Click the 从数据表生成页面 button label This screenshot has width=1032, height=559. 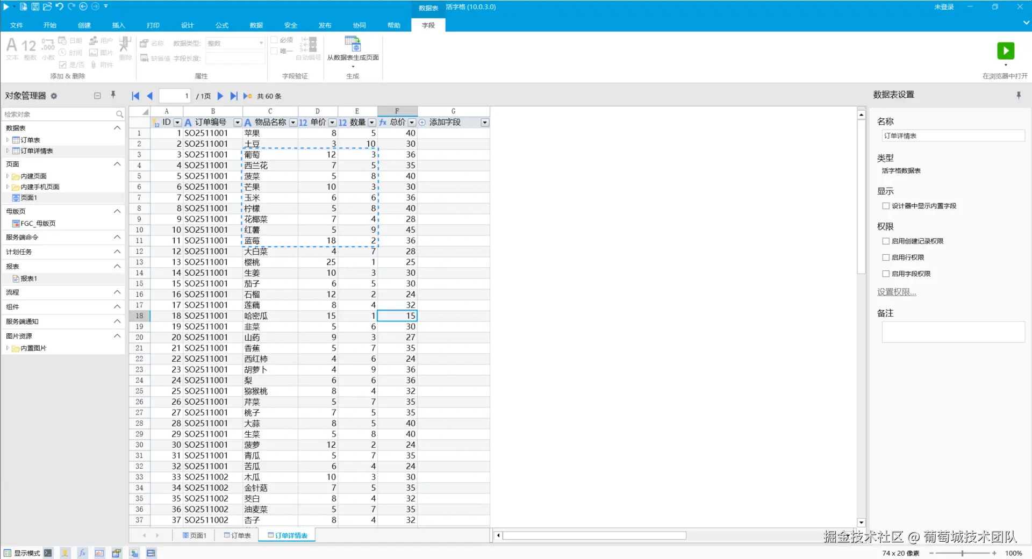pos(353,58)
